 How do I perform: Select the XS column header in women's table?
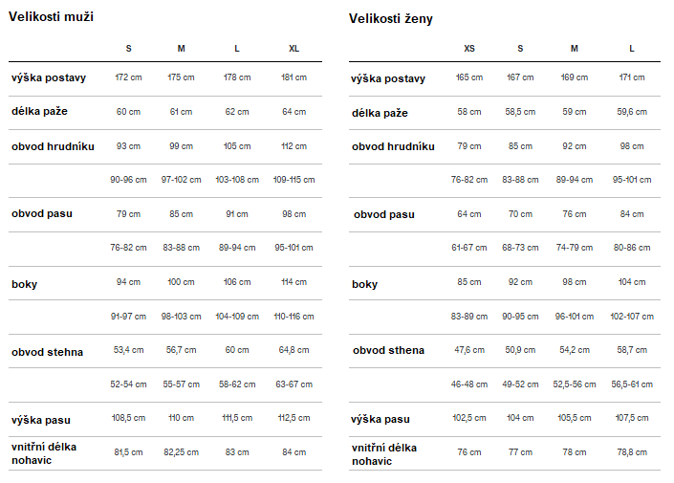pos(468,49)
